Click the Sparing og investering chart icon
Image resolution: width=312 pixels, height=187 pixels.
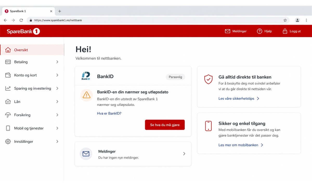(8, 88)
